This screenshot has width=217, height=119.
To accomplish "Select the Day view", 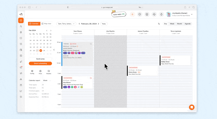I will click(165, 24).
